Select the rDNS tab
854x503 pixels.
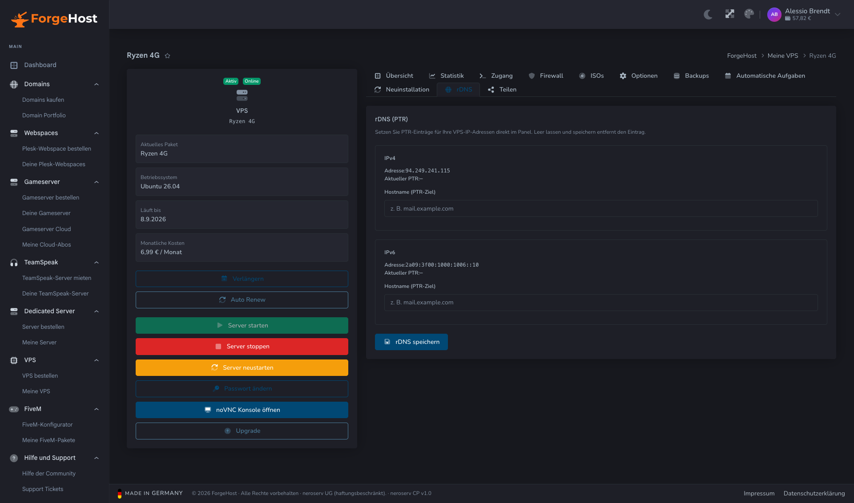(x=459, y=90)
